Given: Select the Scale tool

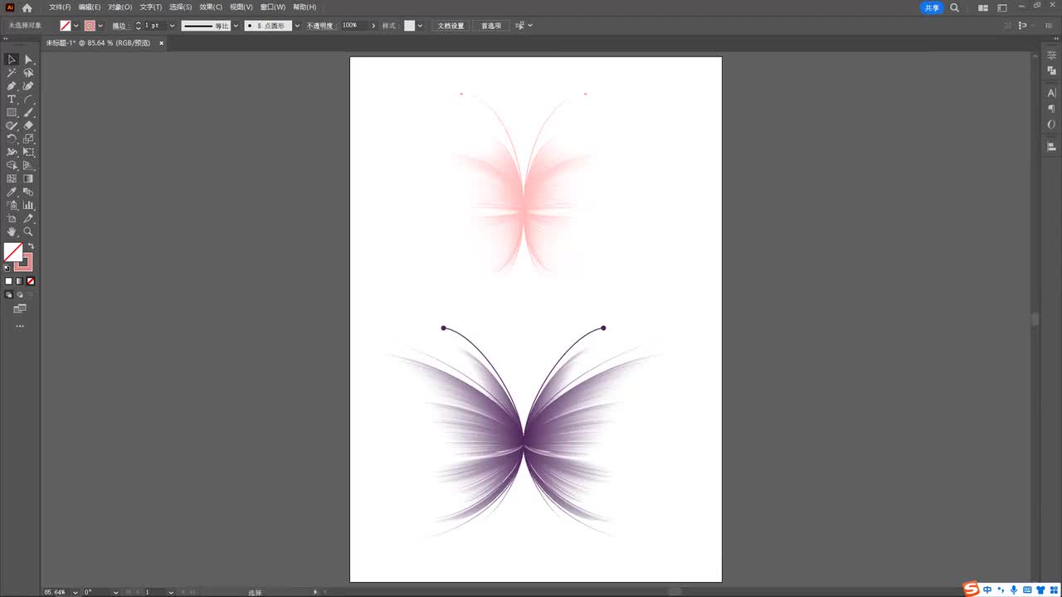Looking at the screenshot, I should click(x=28, y=139).
